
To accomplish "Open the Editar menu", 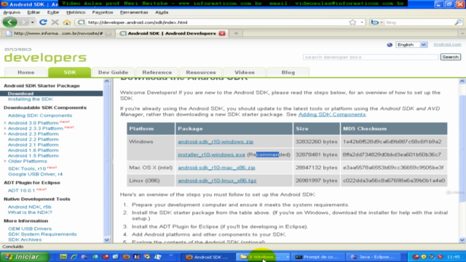I will (x=33, y=12).
